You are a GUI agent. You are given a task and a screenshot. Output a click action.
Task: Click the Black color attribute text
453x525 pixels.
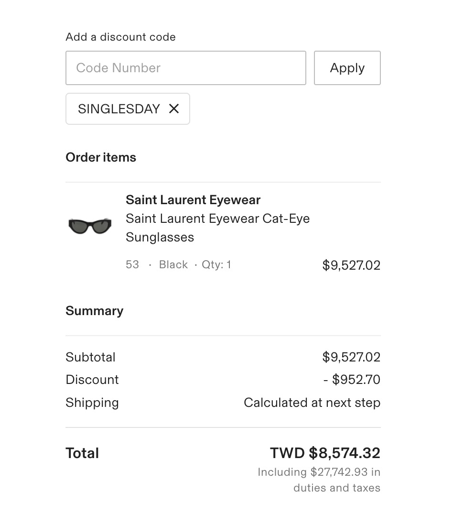(x=173, y=265)
